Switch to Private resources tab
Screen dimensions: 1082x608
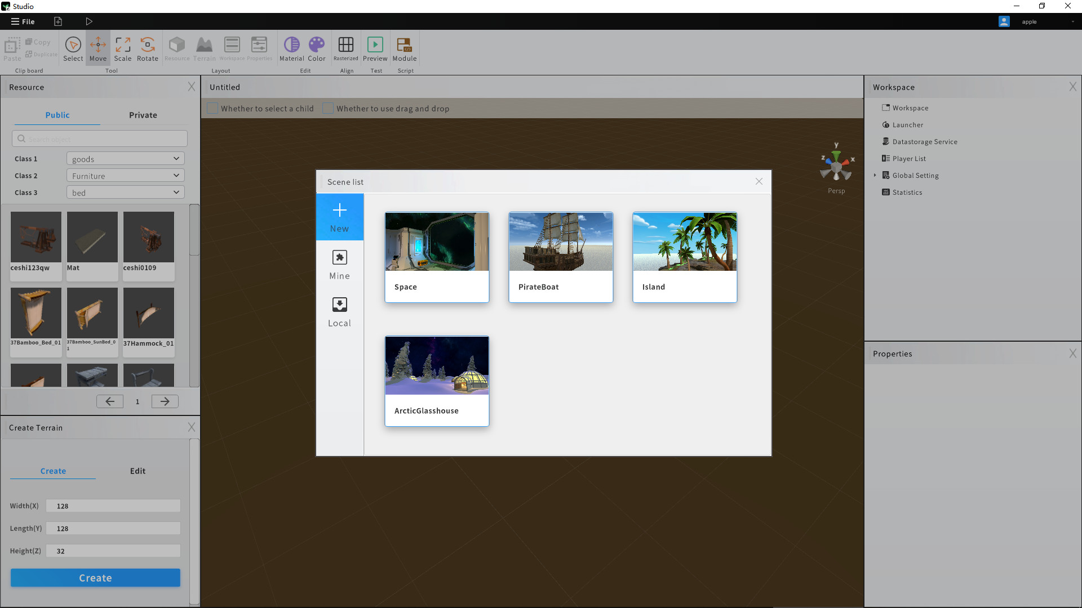click(143, 114)
